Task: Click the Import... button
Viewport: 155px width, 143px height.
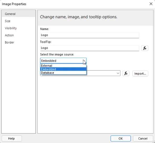Action: tap(140, 73)
